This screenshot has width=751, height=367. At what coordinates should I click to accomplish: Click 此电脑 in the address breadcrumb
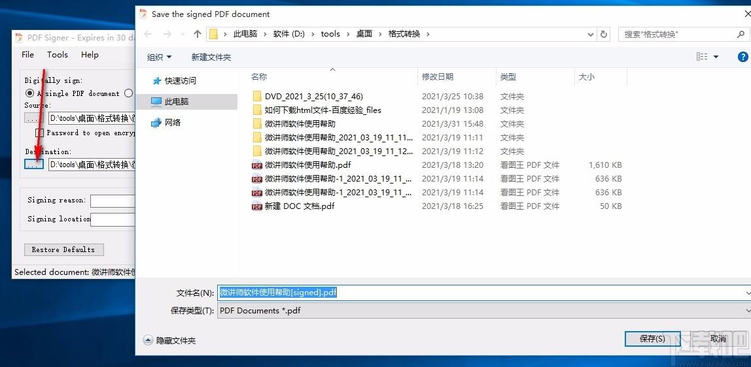[245, 34]
